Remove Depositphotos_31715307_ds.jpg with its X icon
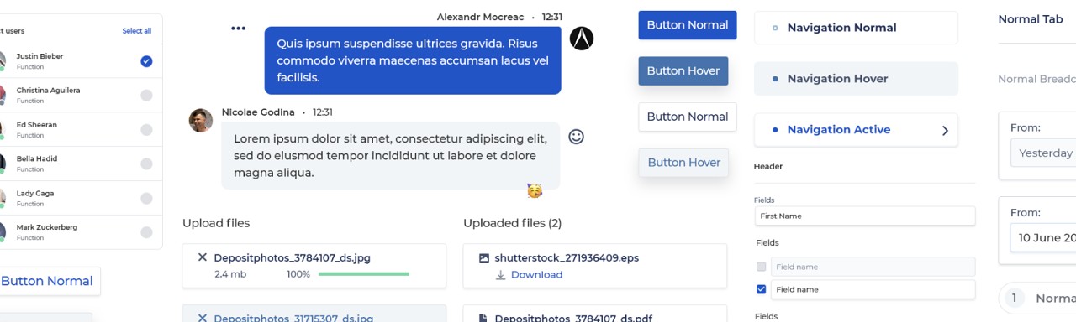Image resolution: width=1076 pixels, height=322 pixels. [x=202, y=318]
